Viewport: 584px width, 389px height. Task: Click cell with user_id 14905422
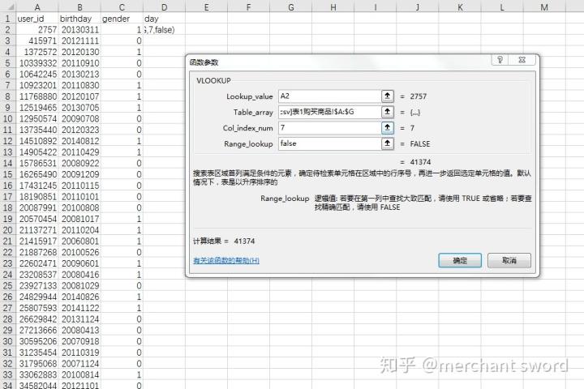[x=37, y=152]
